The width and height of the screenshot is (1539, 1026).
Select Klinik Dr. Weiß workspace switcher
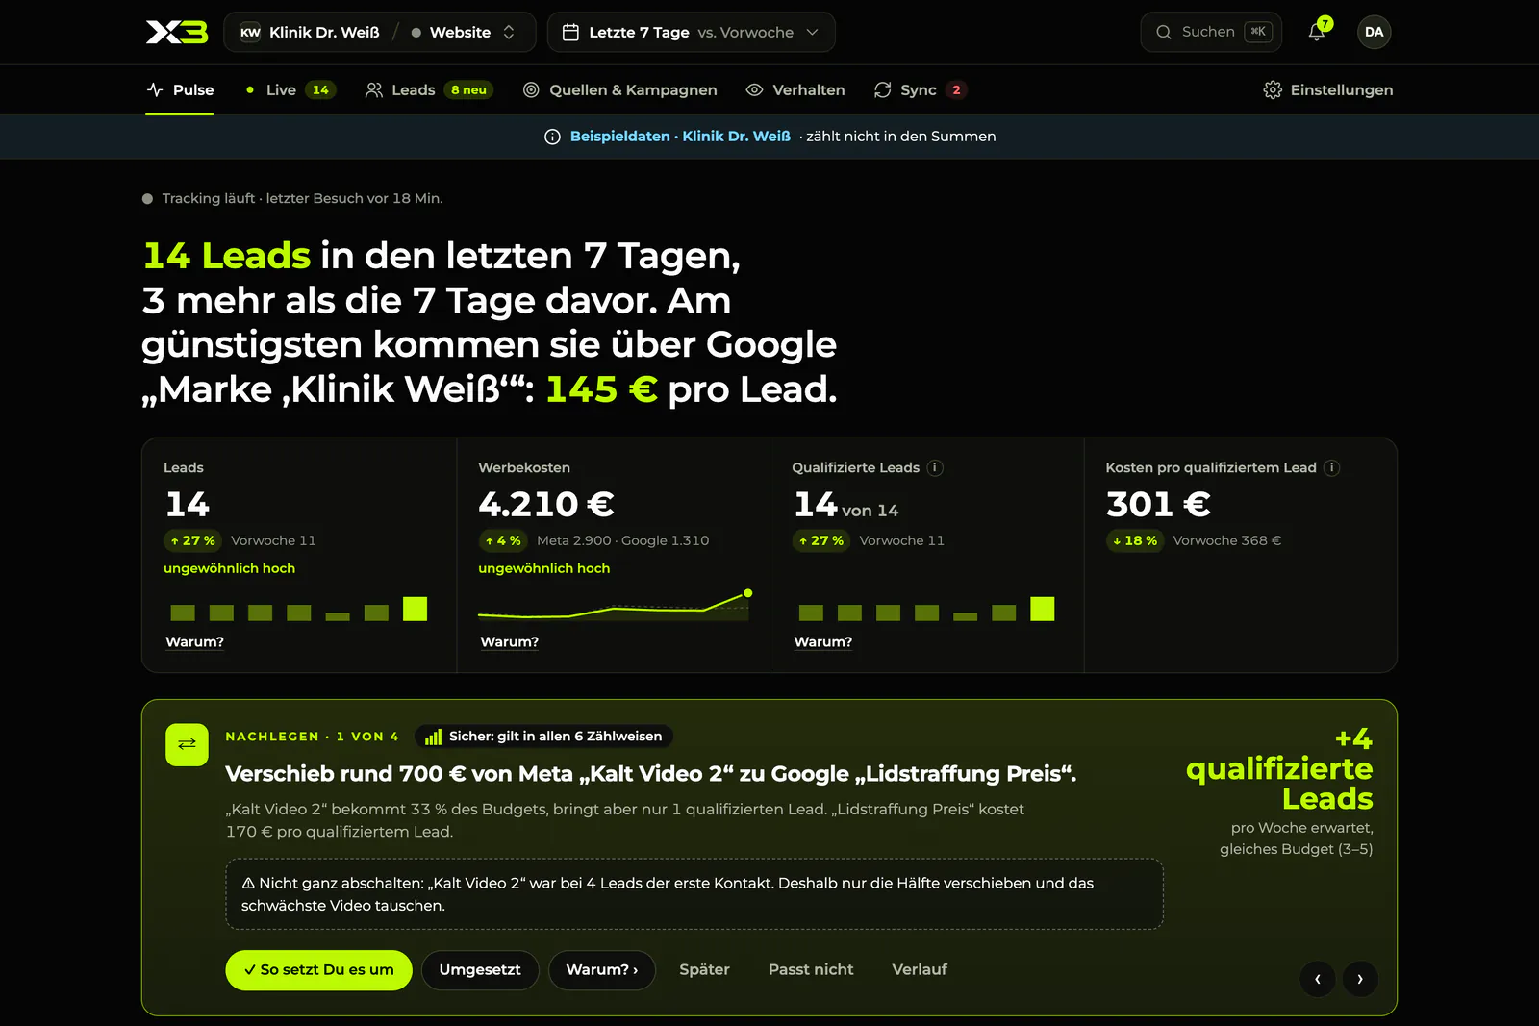(310, 32)
